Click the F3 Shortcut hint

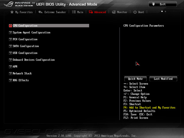tap(132, 104)
